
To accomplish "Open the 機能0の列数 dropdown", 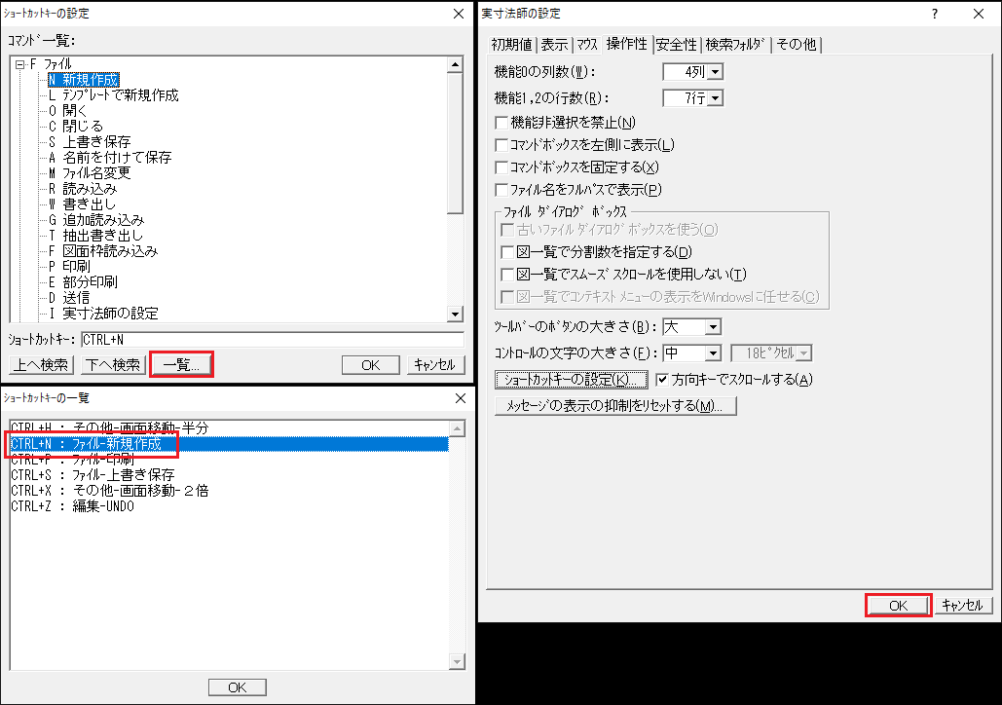I will 716,72.
